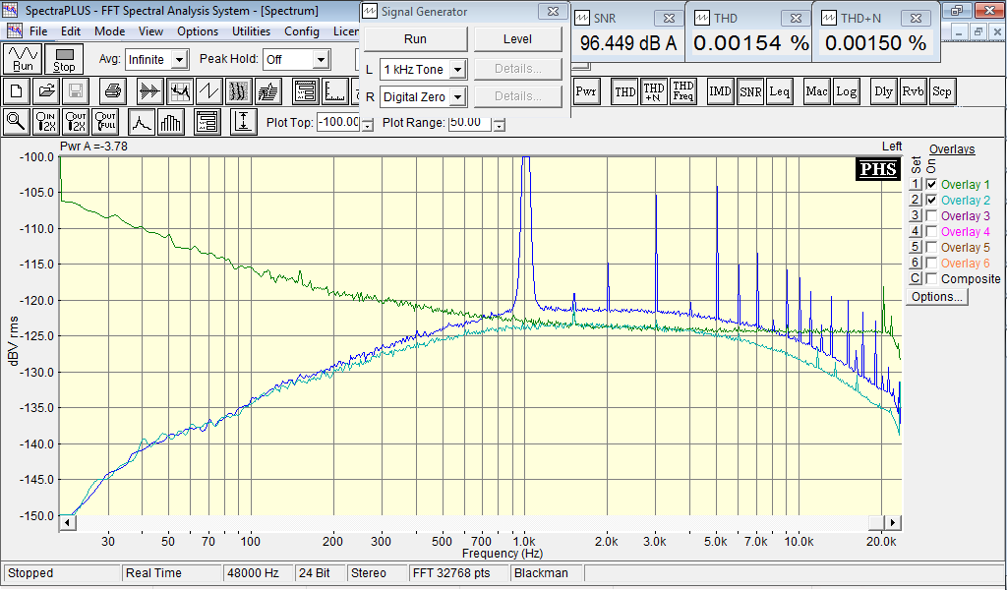Image resolution: width=1007 pixels, height=590 pixels.
Task: Click the Plot Top value field
Action: tap(338, 122)
